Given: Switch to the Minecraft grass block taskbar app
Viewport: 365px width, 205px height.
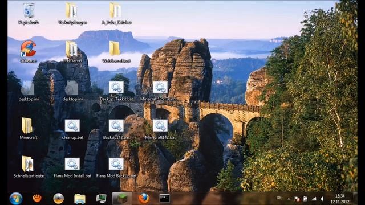Looking at the screenshot, I should coord(122,199).
